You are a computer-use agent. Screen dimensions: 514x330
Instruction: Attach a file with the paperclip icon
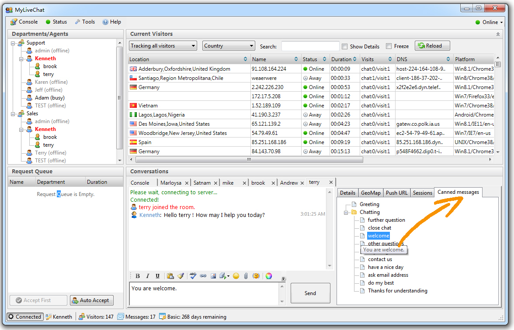pyautogui.click(x=246, y=276)
